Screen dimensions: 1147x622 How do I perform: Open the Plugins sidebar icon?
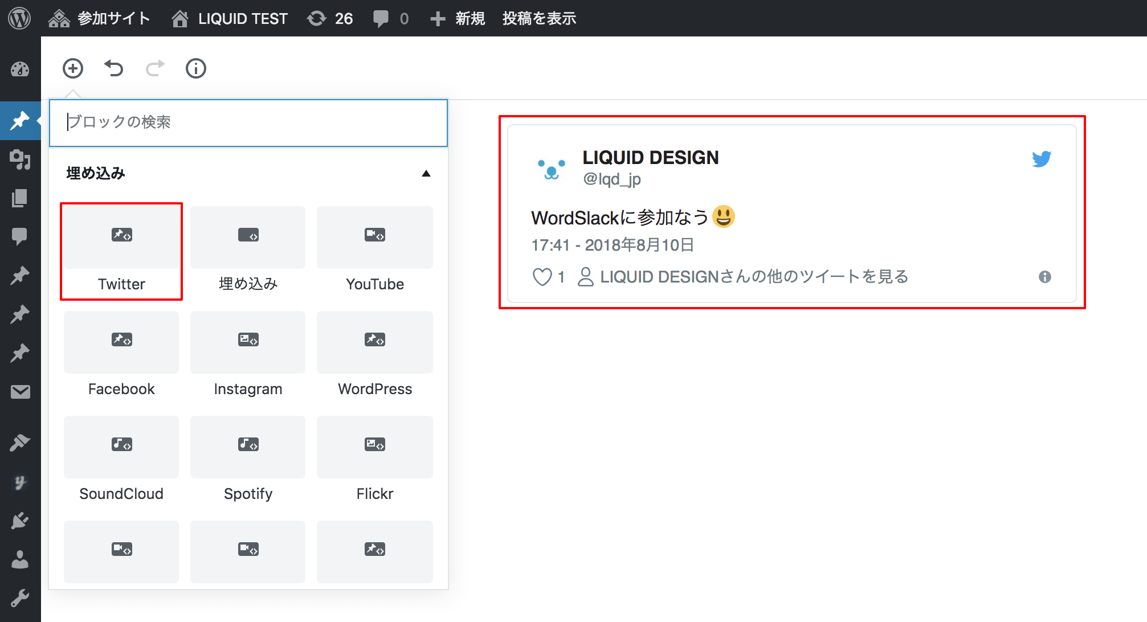click(20, 520)
